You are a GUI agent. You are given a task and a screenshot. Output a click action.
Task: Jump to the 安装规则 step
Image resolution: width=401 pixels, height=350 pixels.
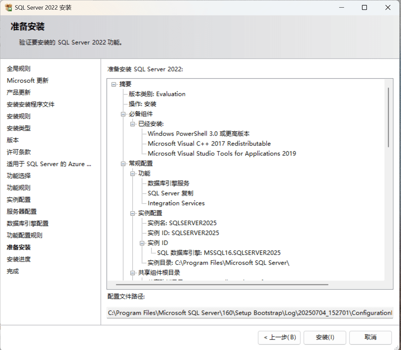(x=19, y=116)
